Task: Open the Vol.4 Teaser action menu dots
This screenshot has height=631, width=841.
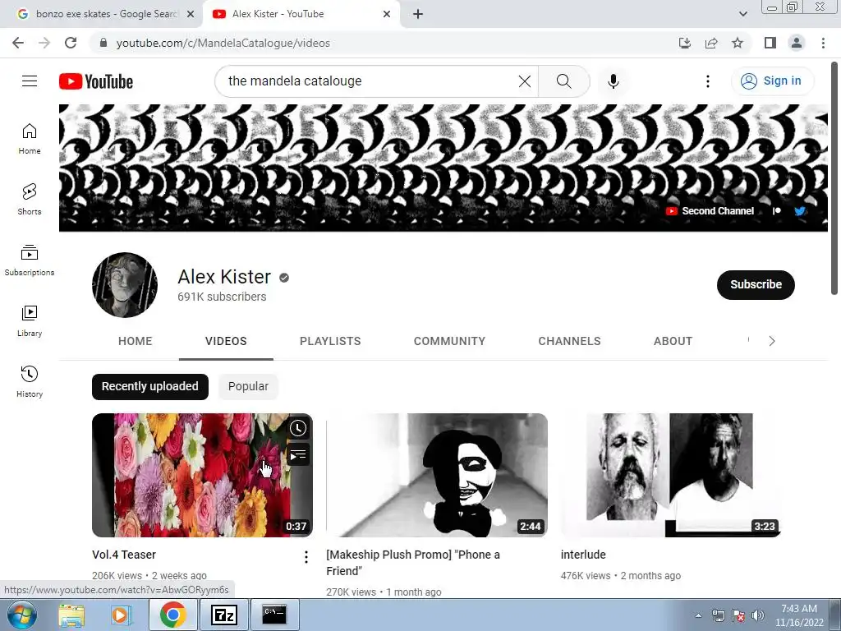Action: (306, 557)
